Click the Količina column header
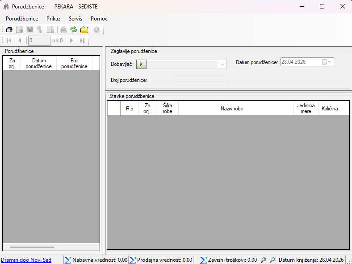 (x=330, y=109)
